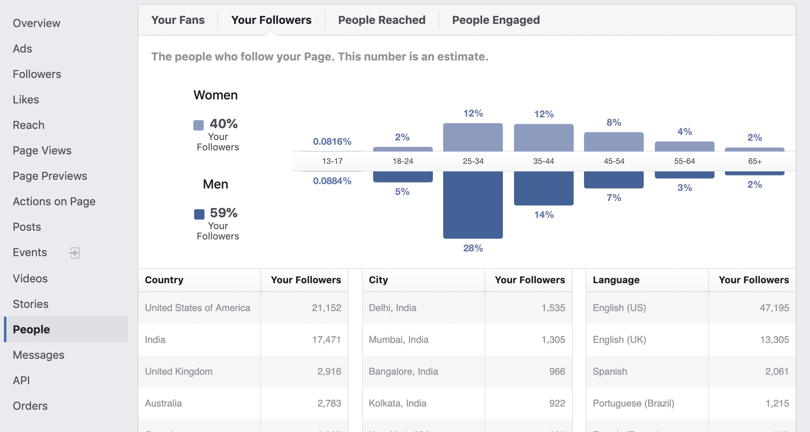The height and width of the screenshot is (432, 810).
Task: Switch to the Your Fans tab
Action: click(x=178, y=20)
